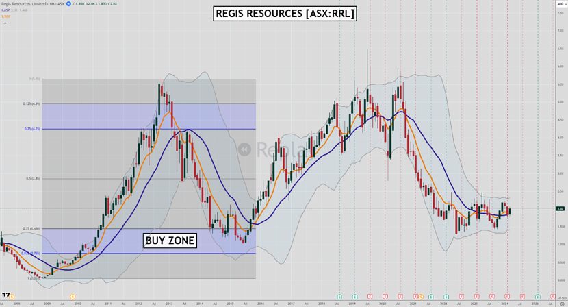This screenshot has height=307, width=568.
Task: Click the 6.00 label on the price axis
Action: (x=560, y=66)
